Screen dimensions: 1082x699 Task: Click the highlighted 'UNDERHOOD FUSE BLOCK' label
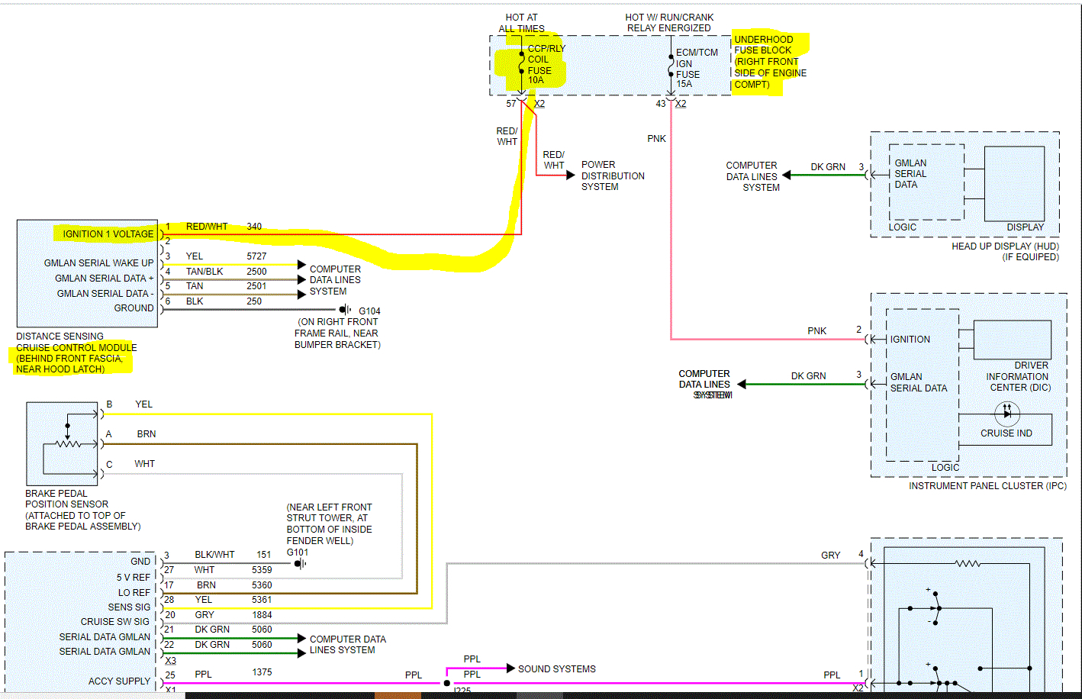(x=763, y=44)
